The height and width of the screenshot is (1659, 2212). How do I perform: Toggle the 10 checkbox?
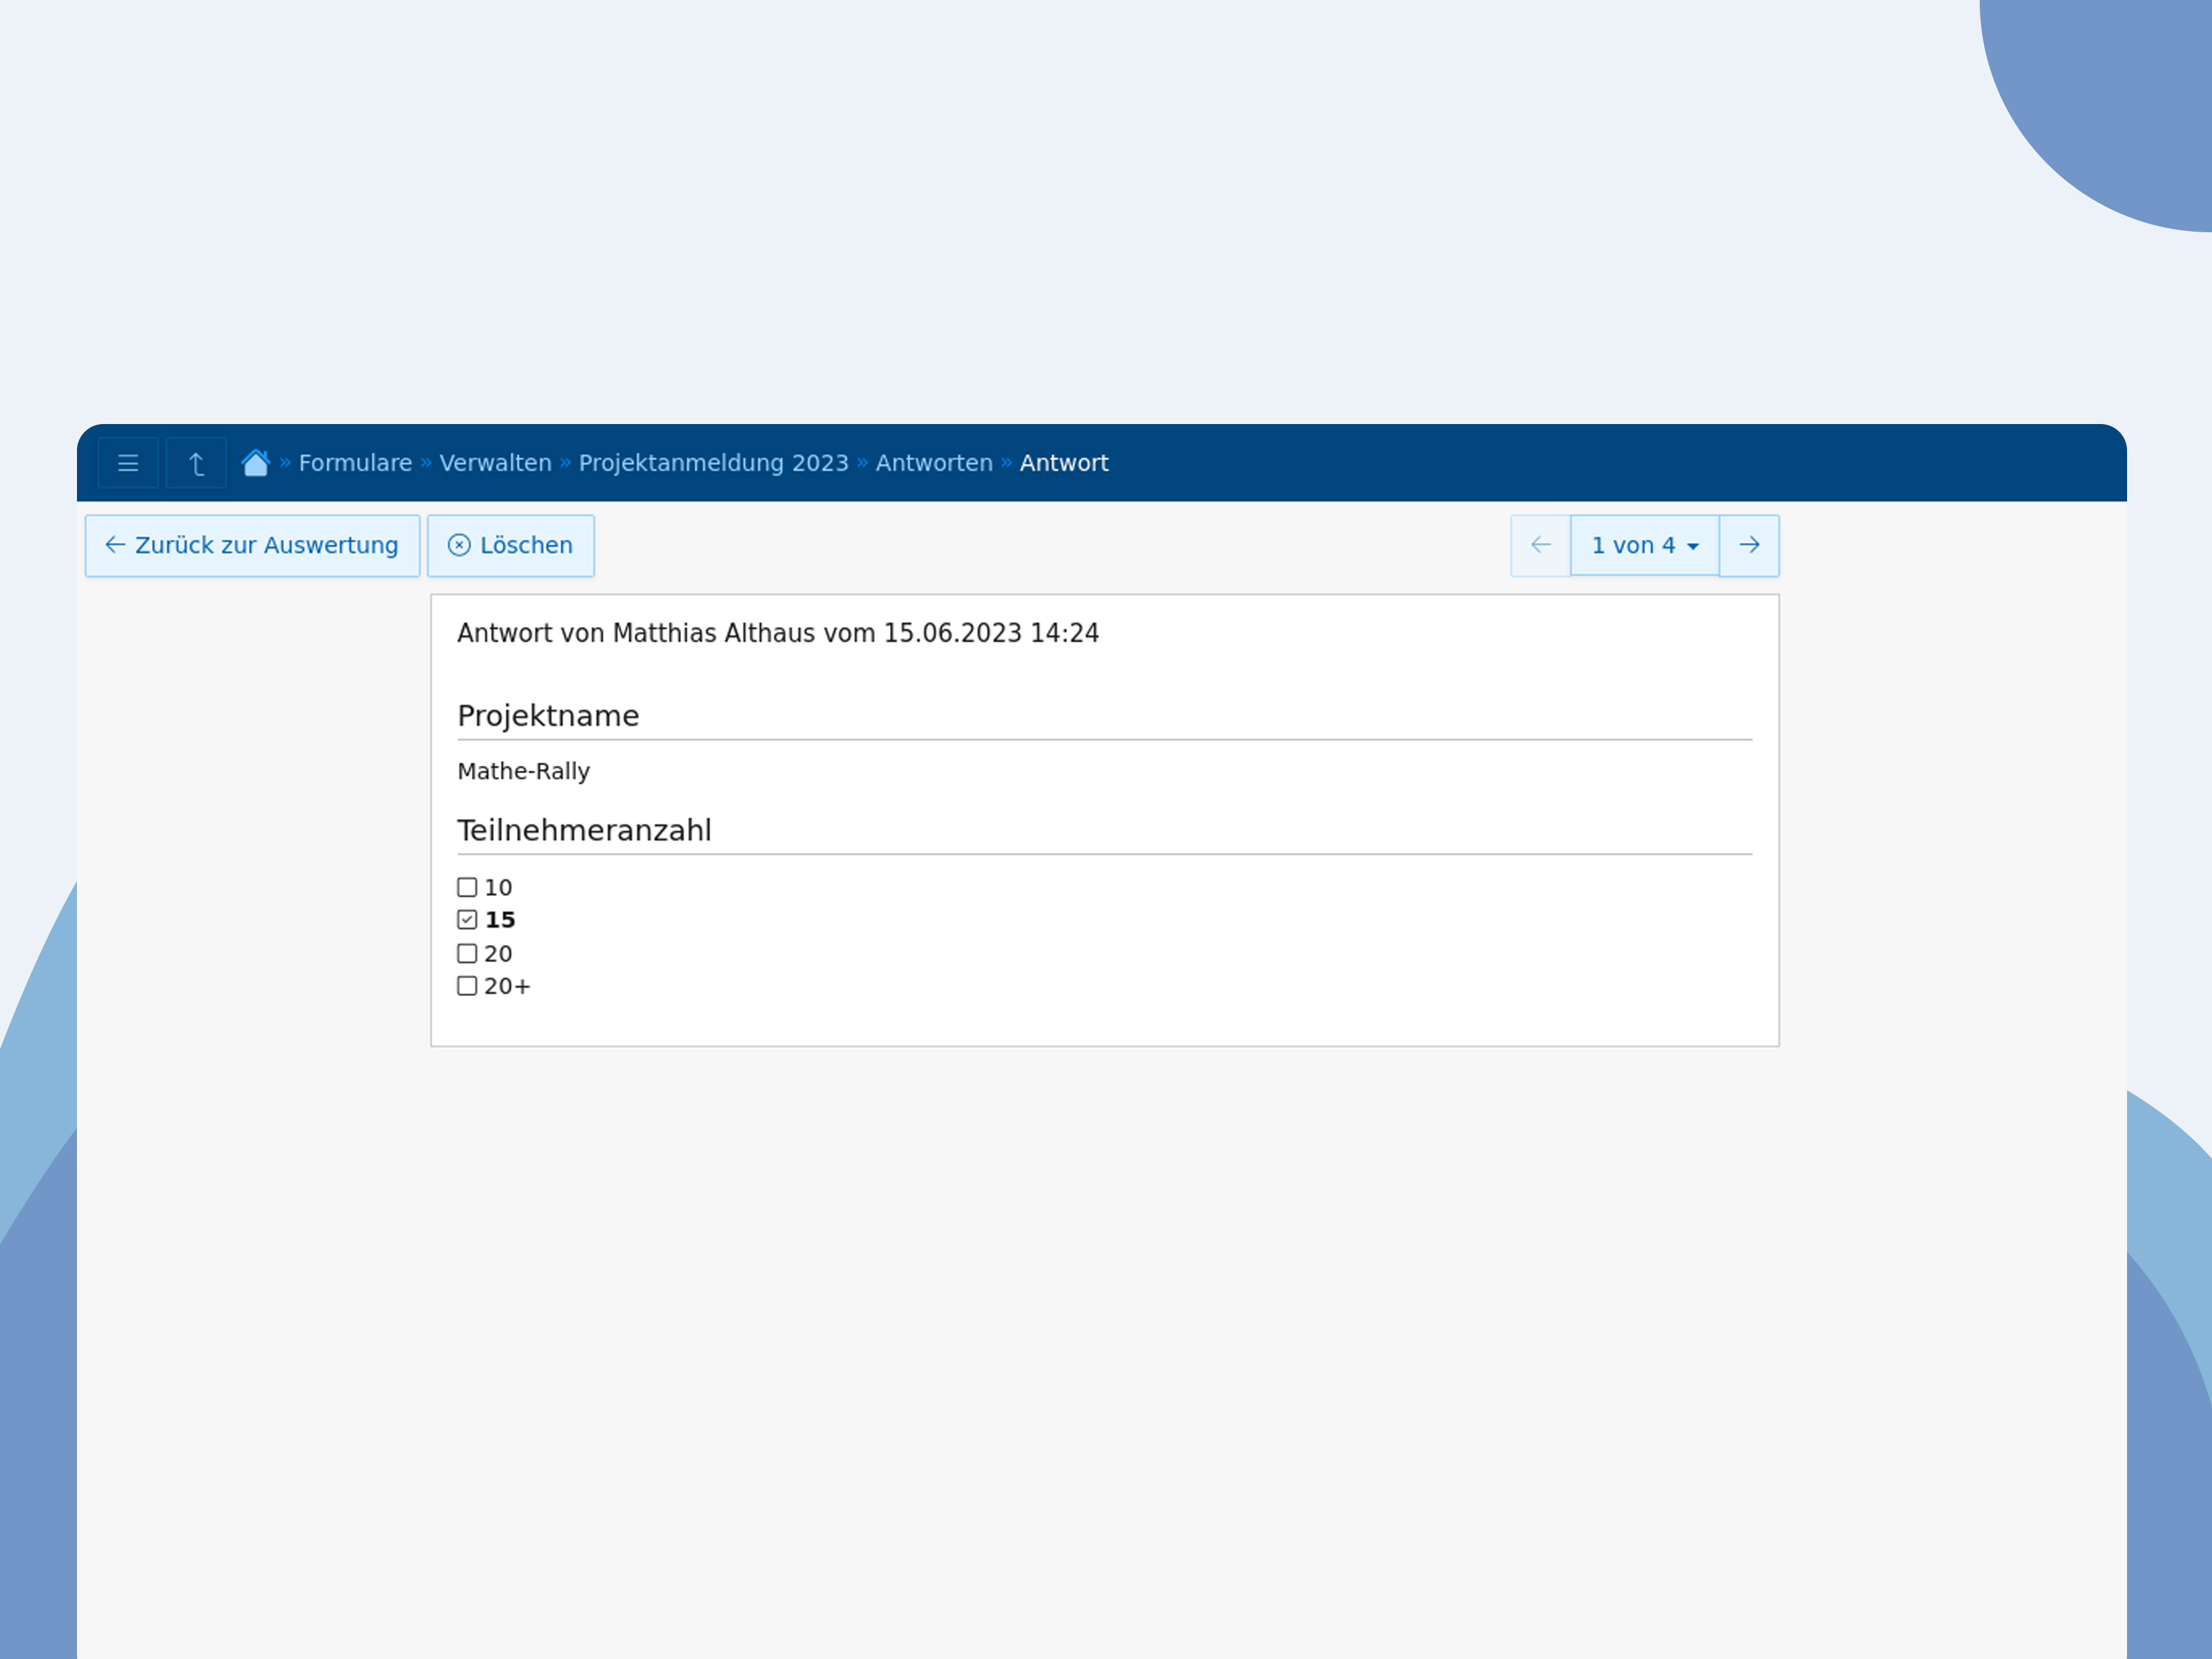coord(467,887)
